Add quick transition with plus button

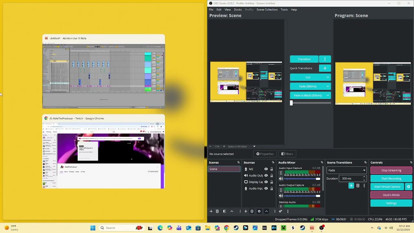click(325, 68)
